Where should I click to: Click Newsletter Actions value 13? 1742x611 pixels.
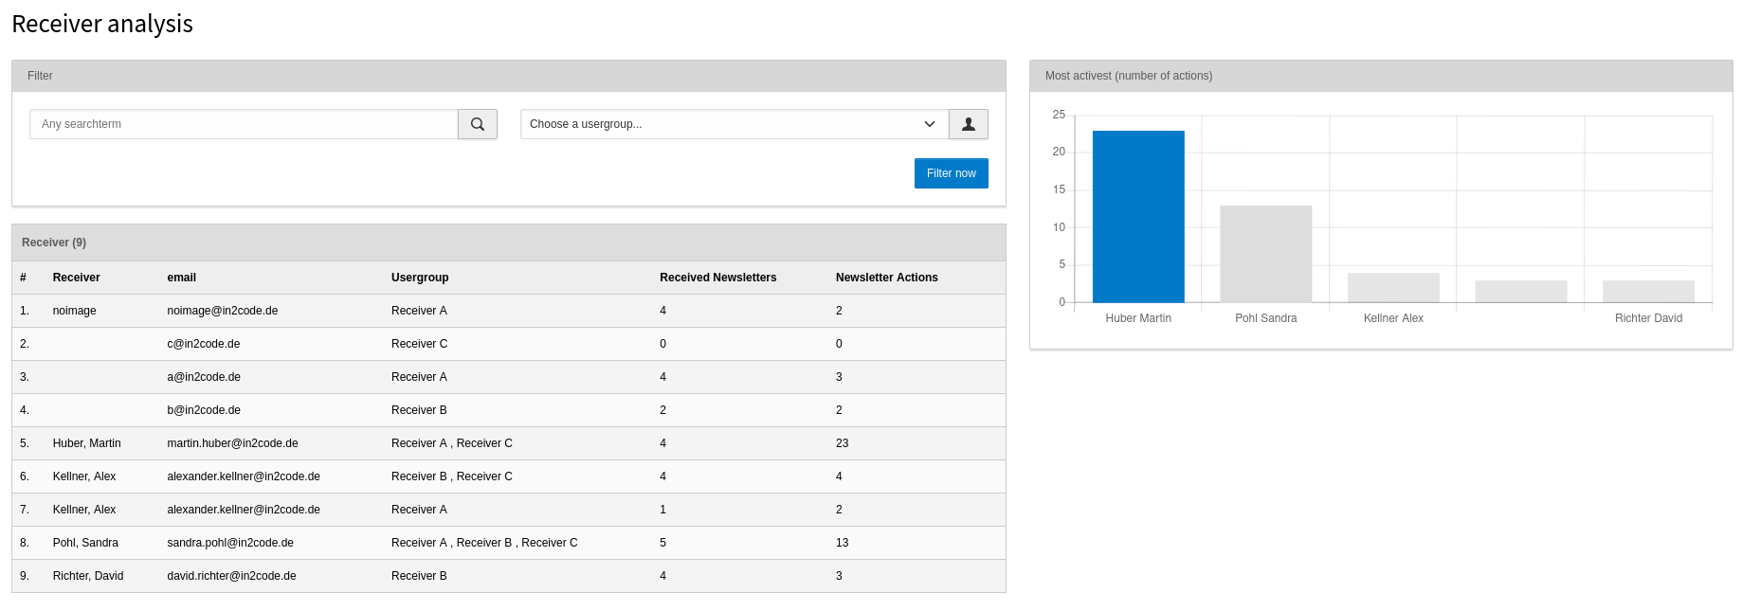click(x=843, y=543)
